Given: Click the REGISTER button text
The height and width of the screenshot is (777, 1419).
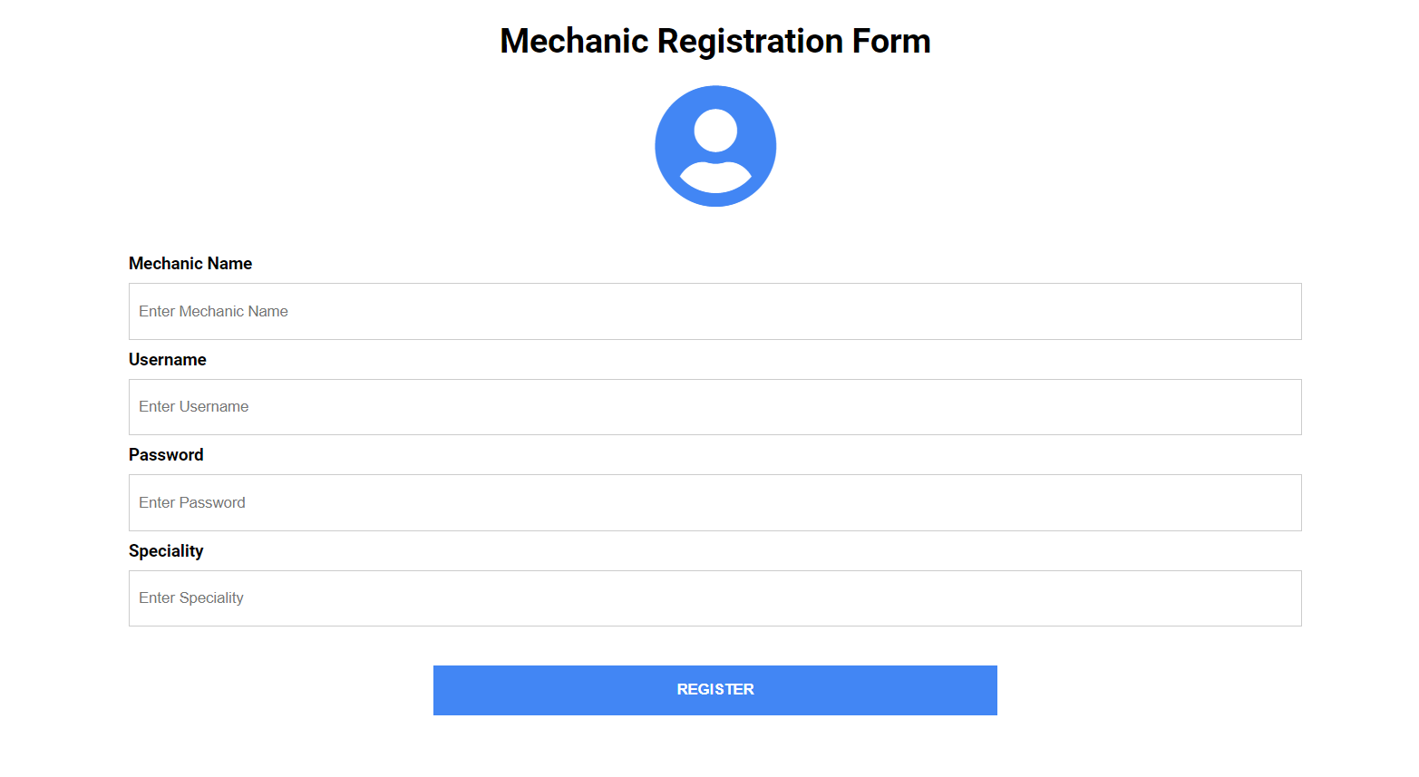Looking at the screenshot, I should point(714,689).
